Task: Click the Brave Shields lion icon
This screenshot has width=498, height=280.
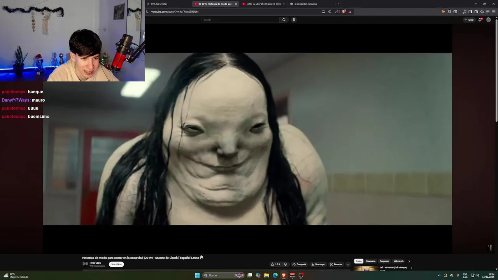Action: [344, 12]
